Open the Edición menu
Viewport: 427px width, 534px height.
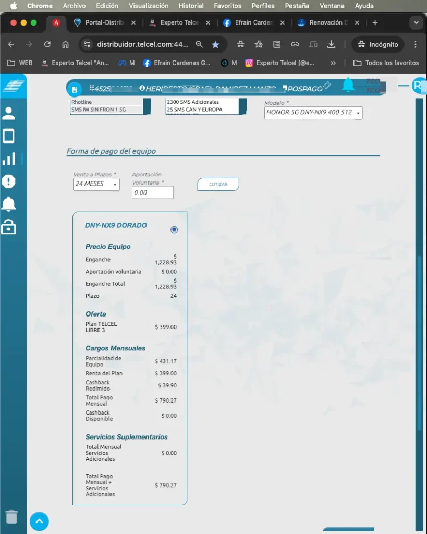coord(107,6)
